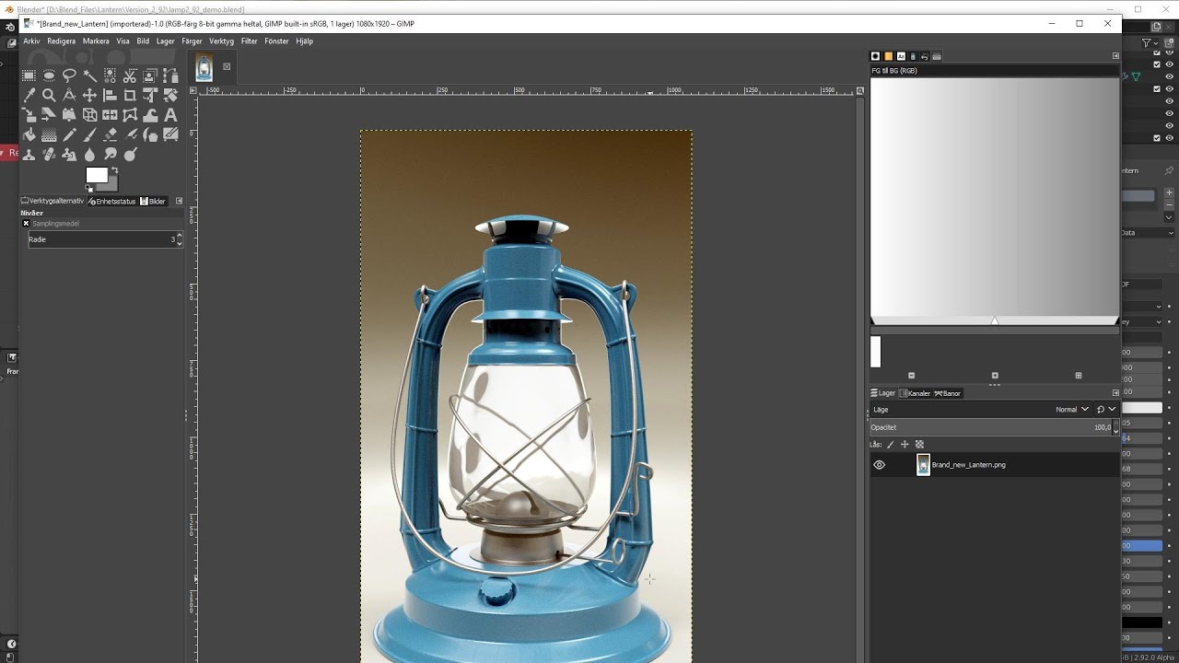
Task: Toggle the Samplingsmedel checkbox
Action: [26, 224]
